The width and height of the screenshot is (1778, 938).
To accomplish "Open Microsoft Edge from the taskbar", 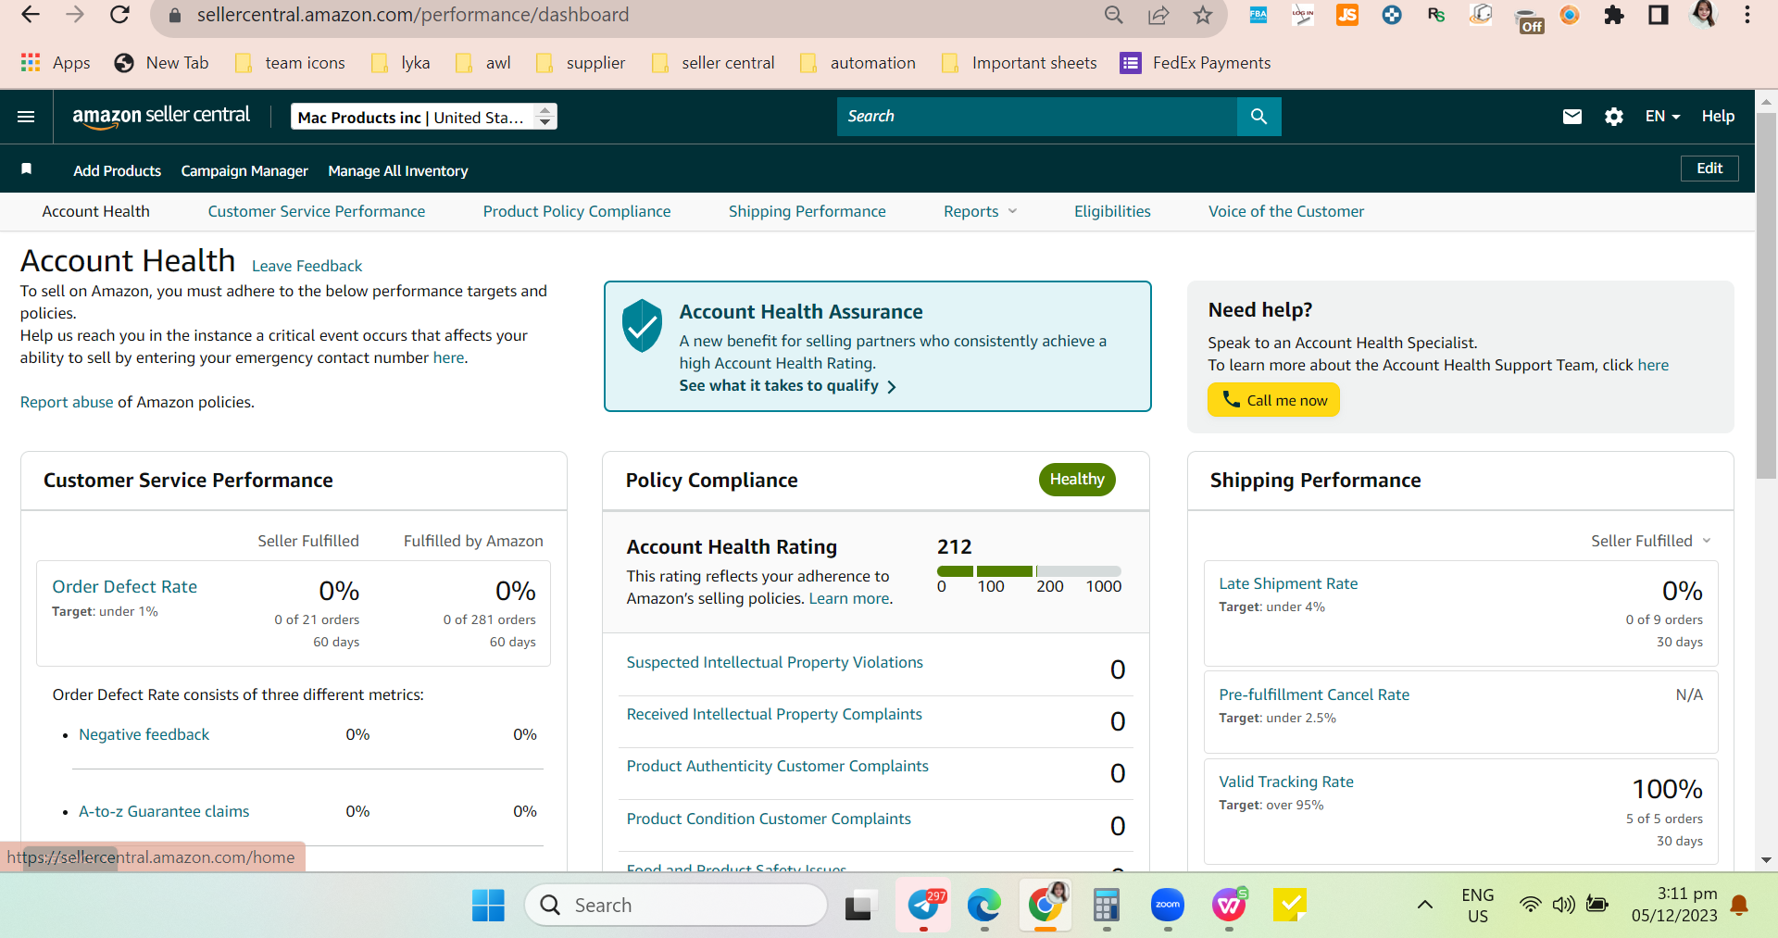I will (x=983, y=905).
